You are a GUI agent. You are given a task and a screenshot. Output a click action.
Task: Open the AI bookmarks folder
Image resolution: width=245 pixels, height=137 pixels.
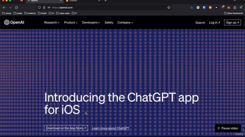point(51,13)
